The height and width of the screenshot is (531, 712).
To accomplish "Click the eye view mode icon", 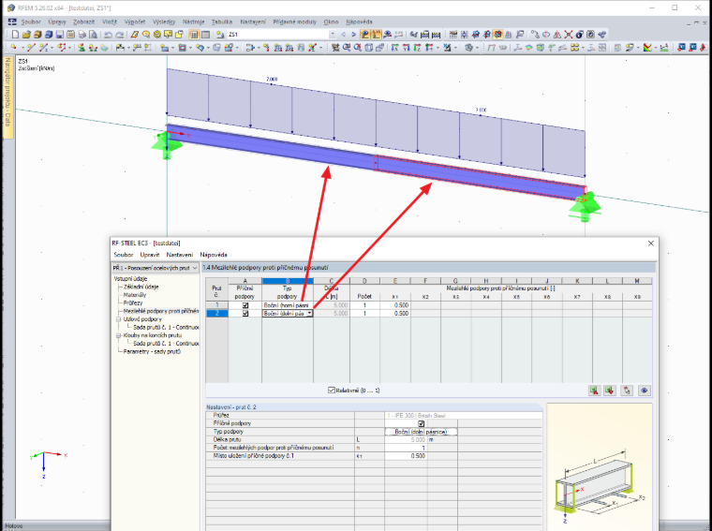I will pos(645,391).
